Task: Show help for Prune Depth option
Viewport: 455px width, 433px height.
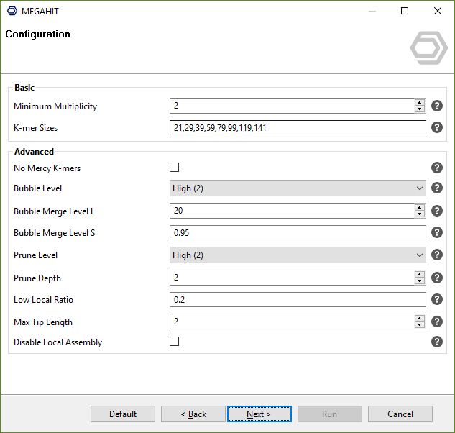Action: 437,278
